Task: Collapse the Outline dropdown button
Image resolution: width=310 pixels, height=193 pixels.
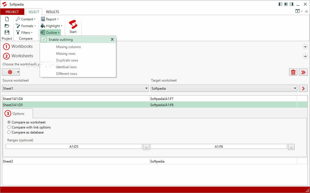Action: click(x=50, y=33)
